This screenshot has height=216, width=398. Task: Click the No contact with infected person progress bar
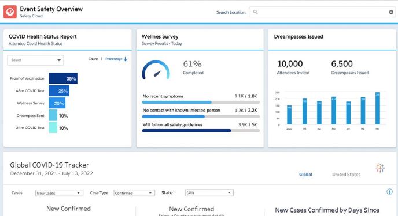[201, 117]
